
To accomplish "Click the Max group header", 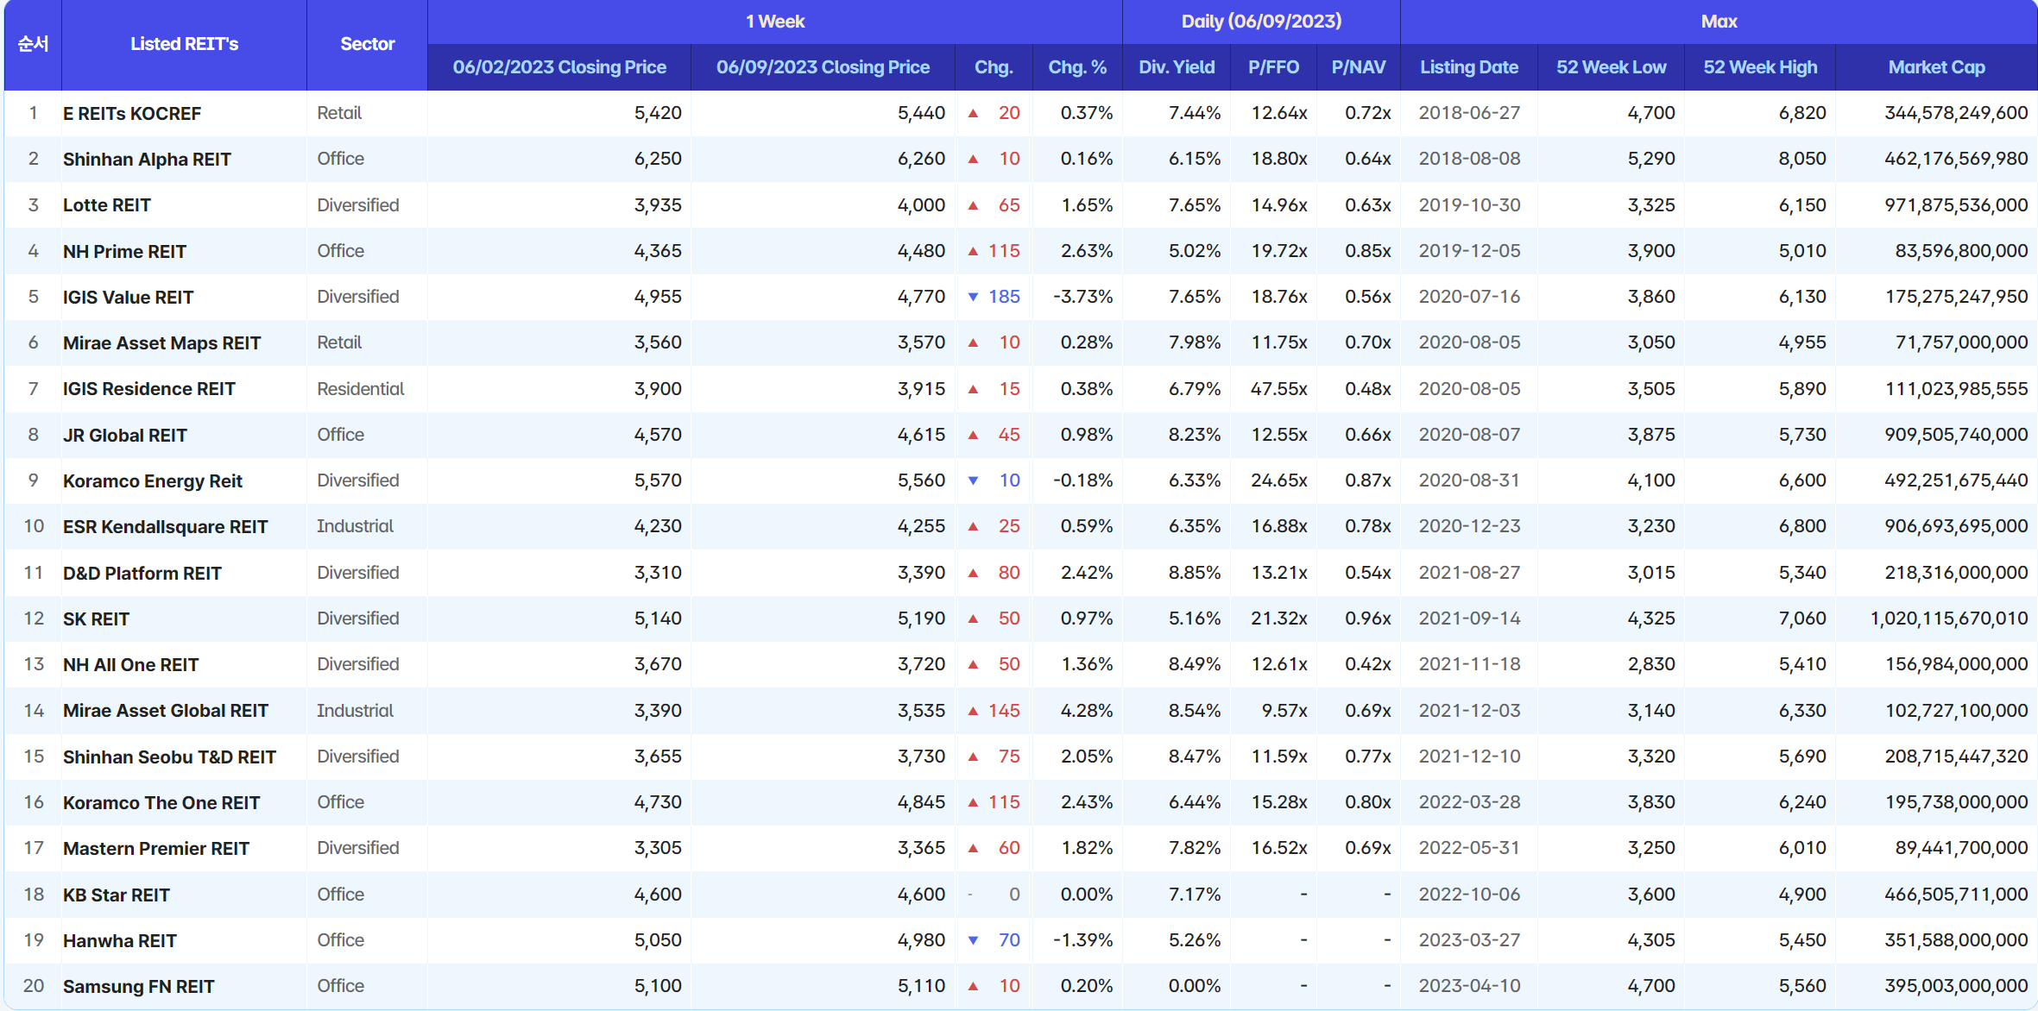I will click(1719, 22).
